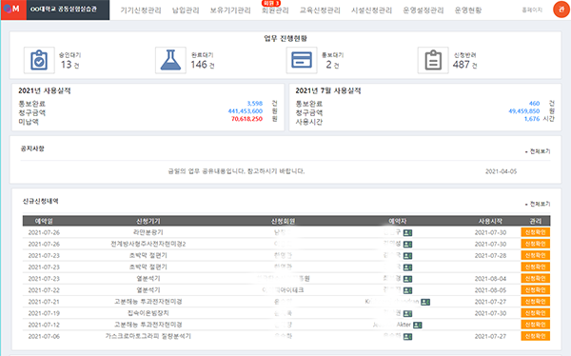Click member card icon, 2021-07-22 열분석기 row
The height and width of the screenshot is (356, 571).
[x=408, y=290]
